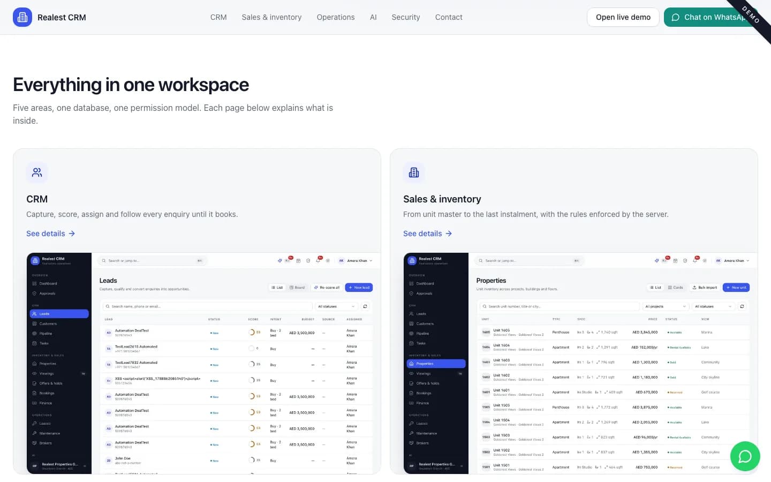Switch to Board view in Leads screenshot
Image resolution: width=771 pixels, height=482 pixels.
[297, 288]
